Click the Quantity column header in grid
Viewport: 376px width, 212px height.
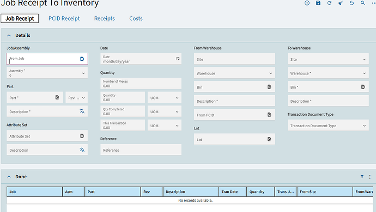pyautogui.click(x=260, y=192)
